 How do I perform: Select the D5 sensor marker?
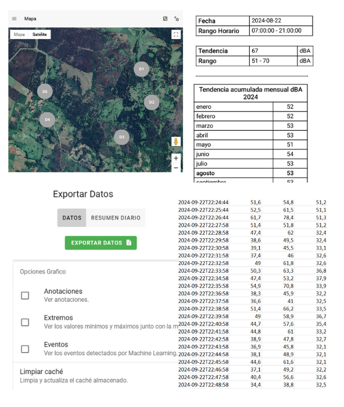pos(45,92)
